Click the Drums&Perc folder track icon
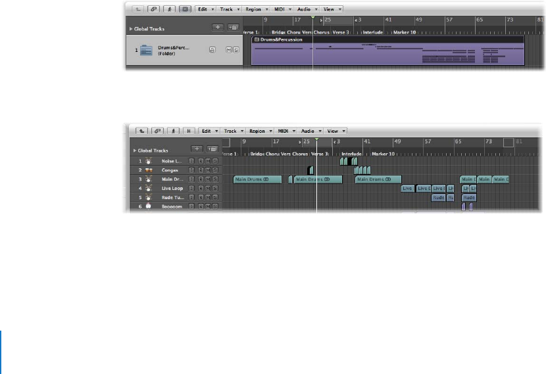The width and height of the screenshot is (546, 374). pyautogui.click(x=146, y=51)
